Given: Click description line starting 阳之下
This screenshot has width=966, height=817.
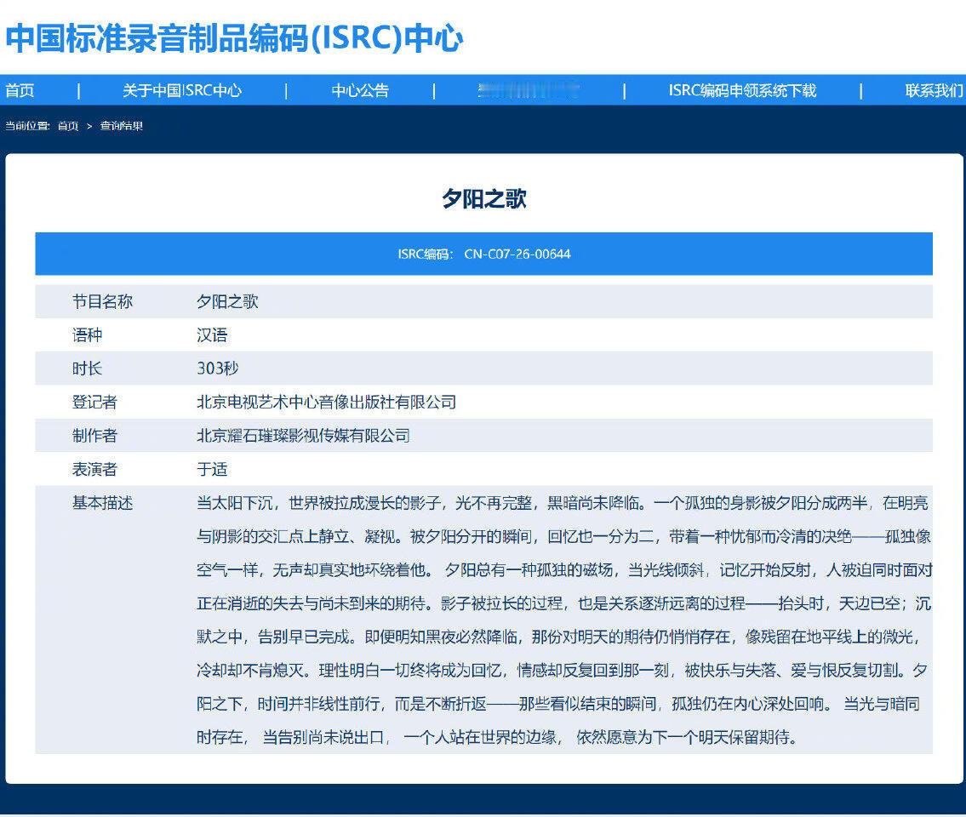Looking at the screenshot, I should [x=558, y=704].
